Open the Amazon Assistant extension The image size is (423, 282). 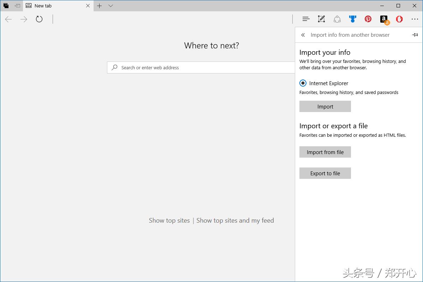[383, 19]
